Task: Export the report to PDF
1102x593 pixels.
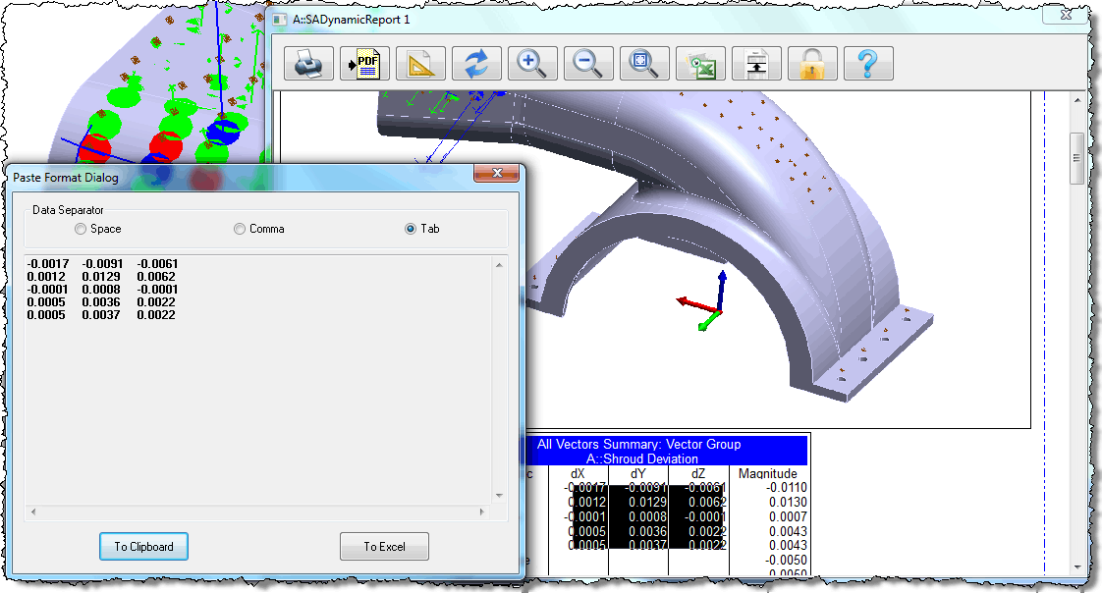Action: click(364, 63)
